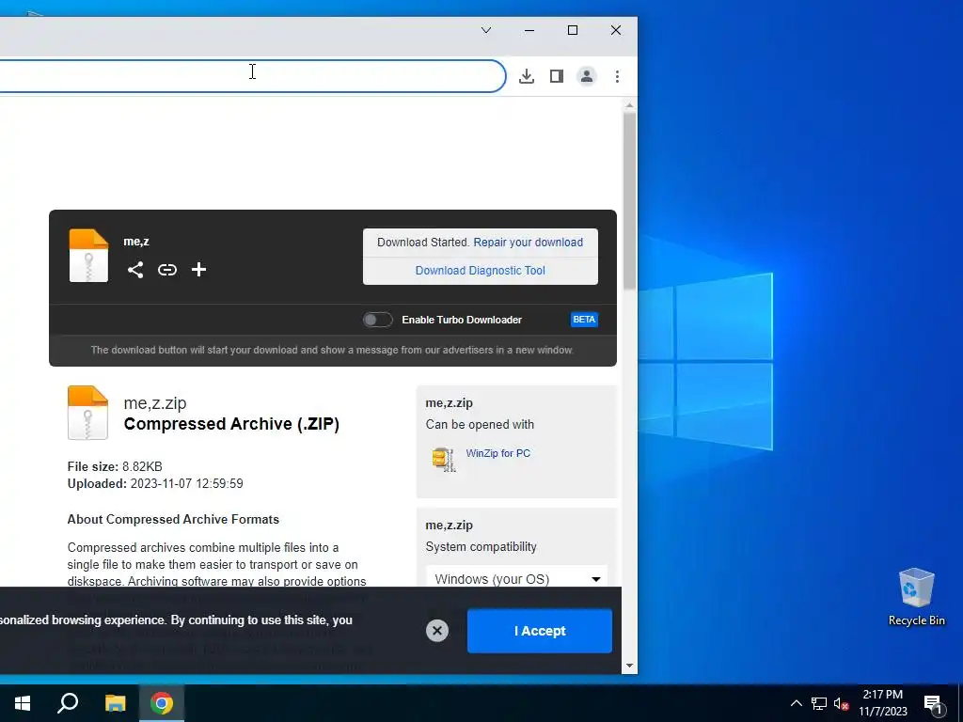This screenshot has width=963, height=722.
Task: Toggle the Chrome side panel icon
Action: point(557,76)
